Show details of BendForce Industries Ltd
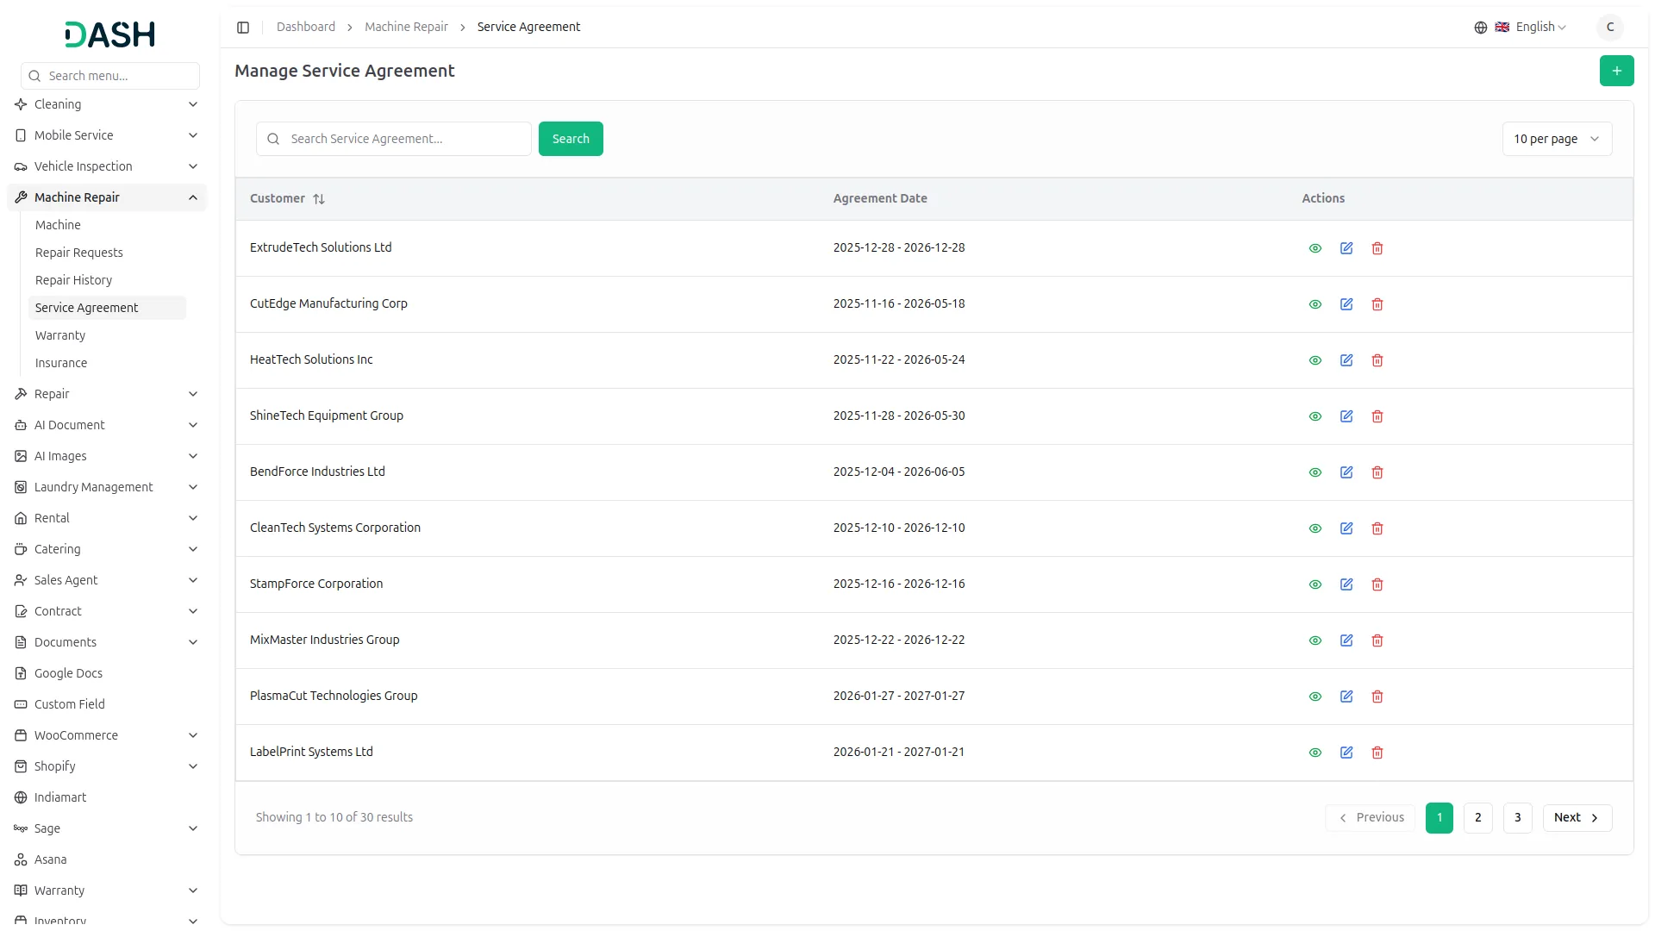 (x=1315, y=472)
